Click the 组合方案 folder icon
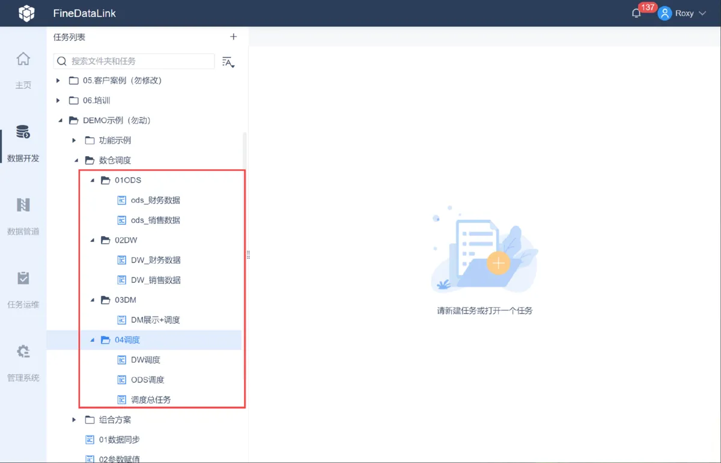 pos(90,420)
